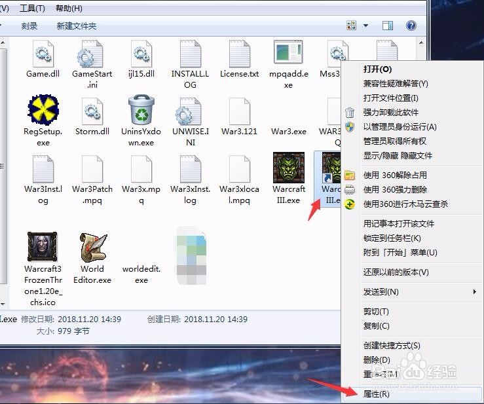Viewport: 484px width, 404px height.
Task: Select the RegSetup.exe icon
Action: point(43,109)
